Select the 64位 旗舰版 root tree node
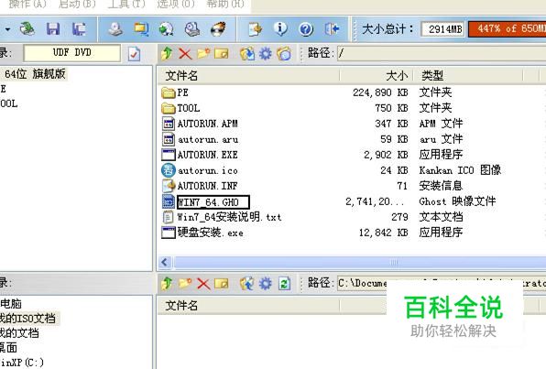The width and height of the screenshot is (546, 369). point(35,74)
